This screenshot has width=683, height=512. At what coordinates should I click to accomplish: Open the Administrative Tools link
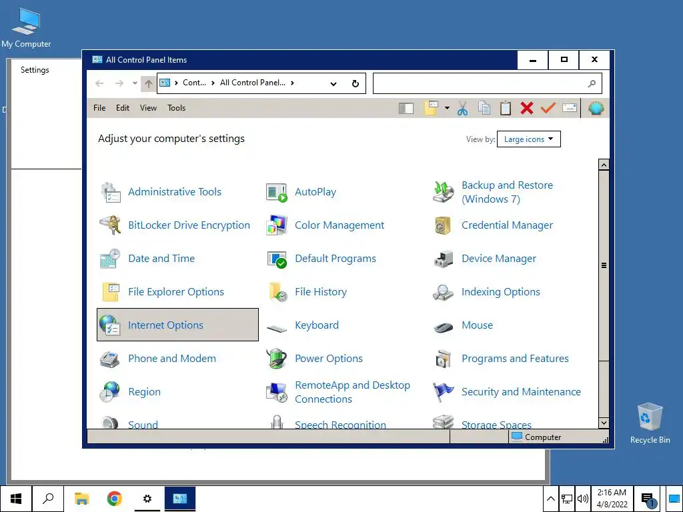coord(175,192)
